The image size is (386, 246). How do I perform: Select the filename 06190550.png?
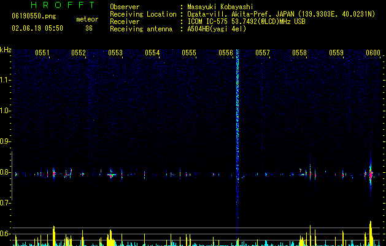(34, 17)
